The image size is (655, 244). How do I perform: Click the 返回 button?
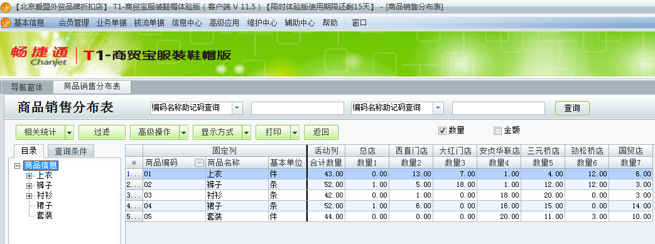(x=321, y=132)
